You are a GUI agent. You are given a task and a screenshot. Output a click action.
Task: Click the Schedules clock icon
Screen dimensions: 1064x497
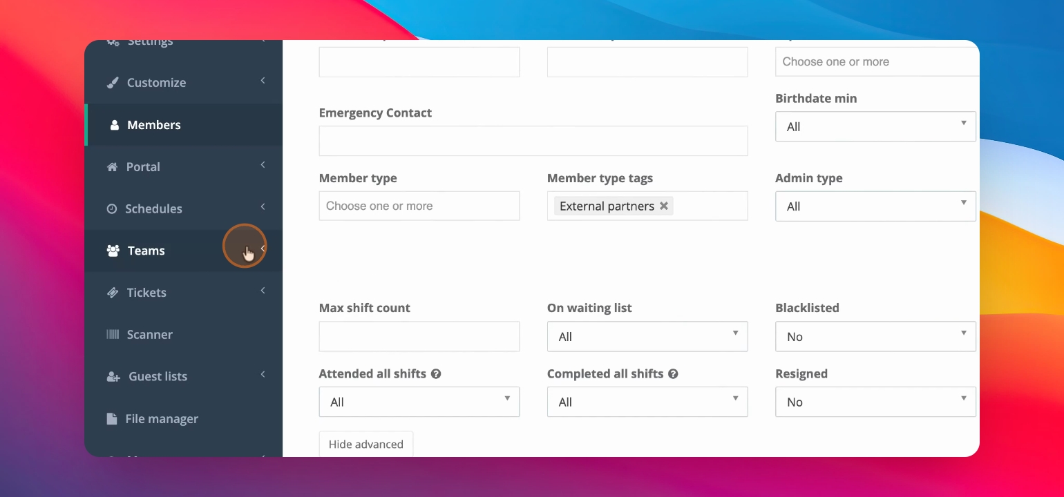pyautogui.click(x=112, y=208)
